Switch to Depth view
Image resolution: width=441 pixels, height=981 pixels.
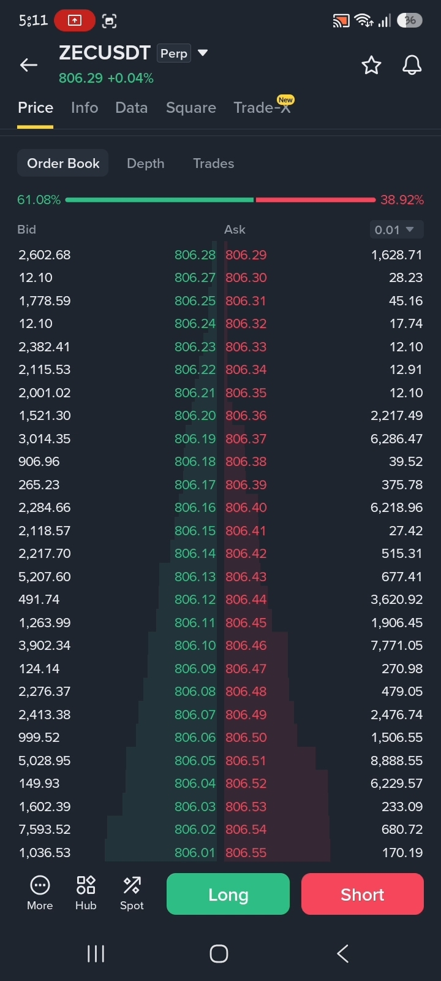(145, 164)
